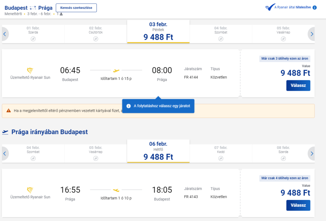Show later return dates with right arrow
326x221 pixels.
[311, 153]
